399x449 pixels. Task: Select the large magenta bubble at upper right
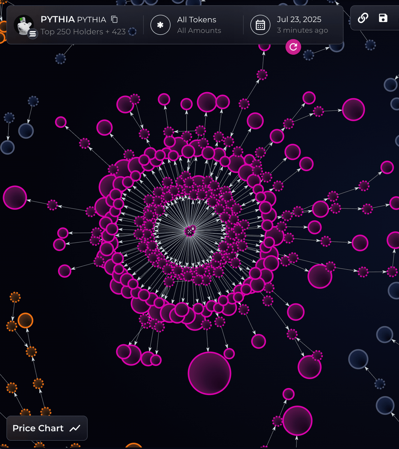point(353,109)
